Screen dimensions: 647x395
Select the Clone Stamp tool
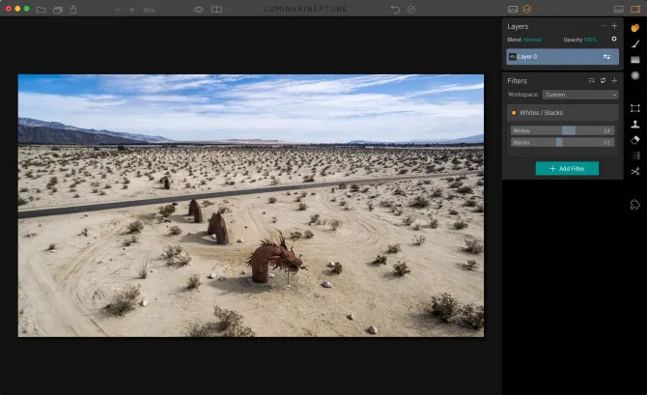point(635,124)
